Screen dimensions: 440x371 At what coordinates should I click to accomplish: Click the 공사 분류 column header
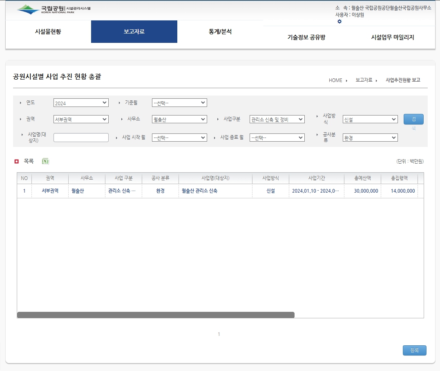[x=160, y=178]
